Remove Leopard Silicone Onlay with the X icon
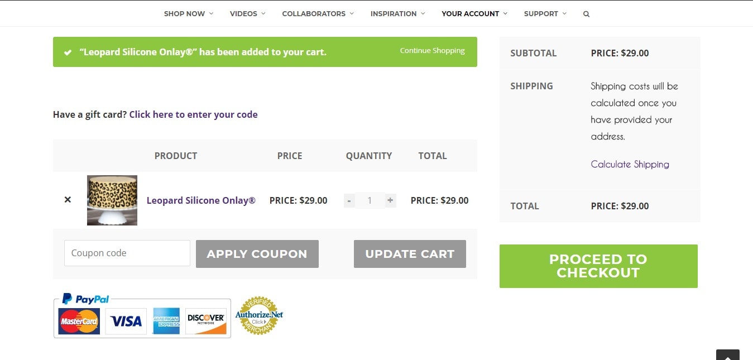 coord(68,200)
